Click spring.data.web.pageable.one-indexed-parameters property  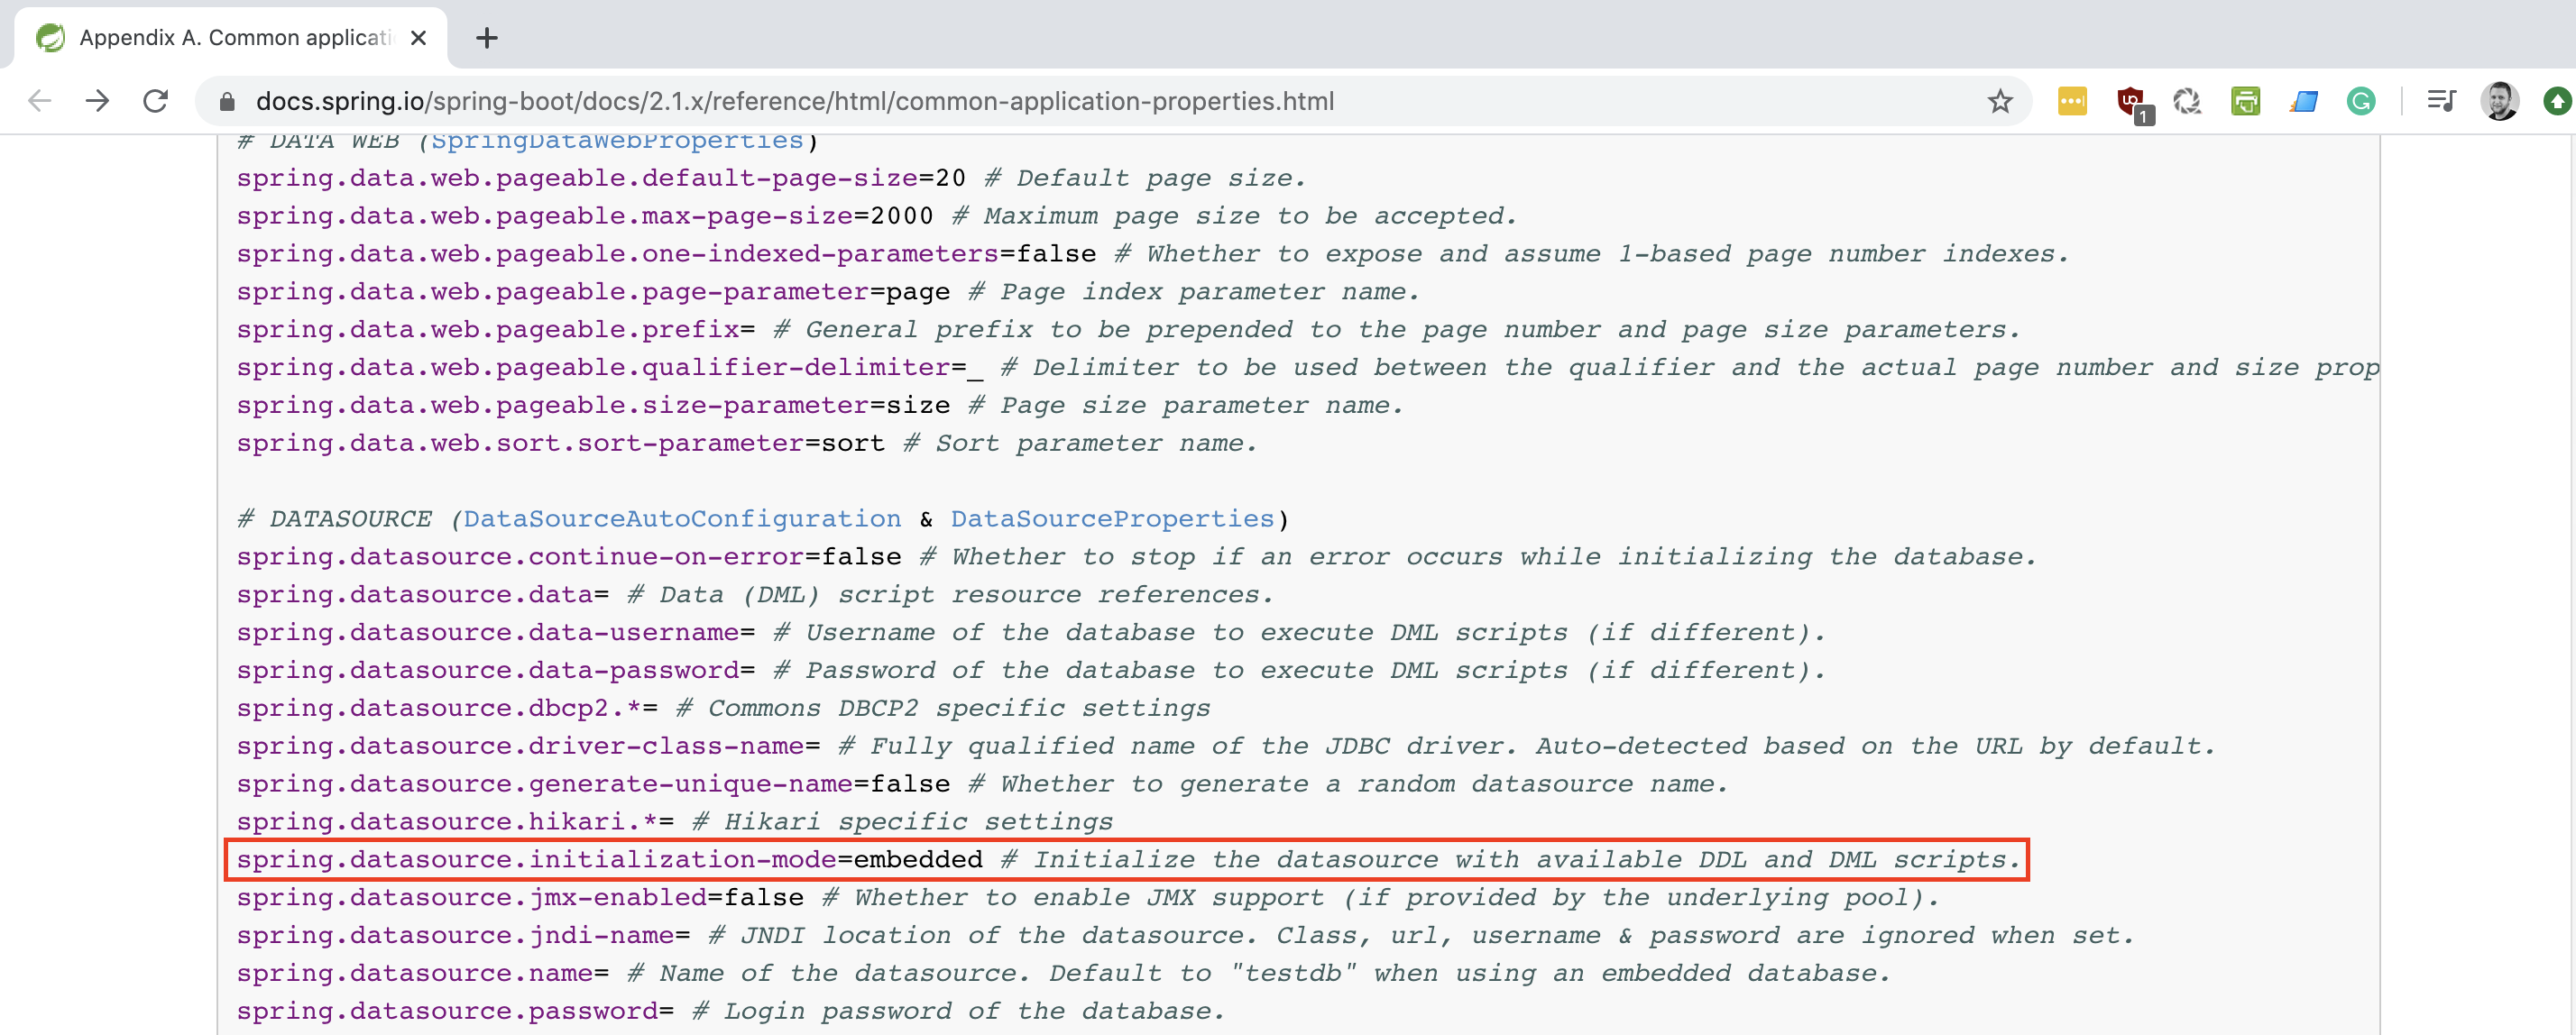pos(618,254)
